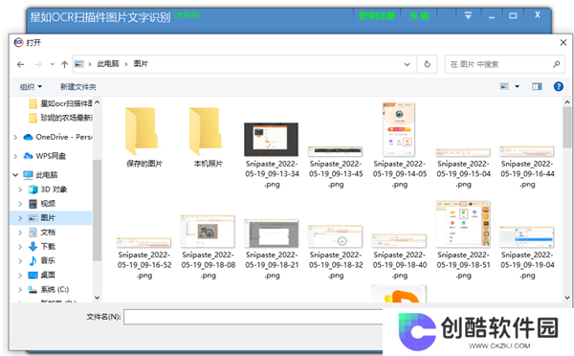The height and width of the screenshot is (356, 574).
Task: Click the magnifier search icon
Action: [557, 64]
